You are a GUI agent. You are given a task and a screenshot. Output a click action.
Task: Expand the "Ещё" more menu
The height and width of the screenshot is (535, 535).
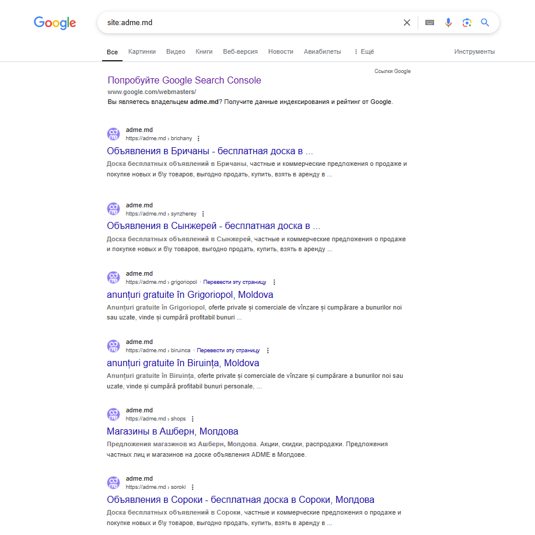pos(364,51)
